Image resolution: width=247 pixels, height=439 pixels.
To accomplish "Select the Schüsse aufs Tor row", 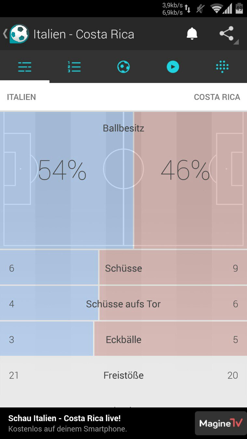I will click(x=123, y=304).
